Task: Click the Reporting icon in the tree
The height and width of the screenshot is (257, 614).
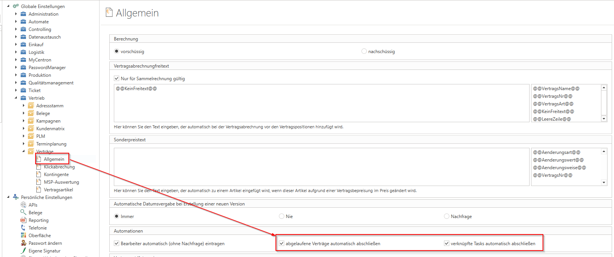Action: click(x=23, y=220)
